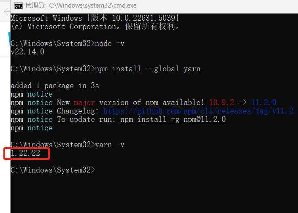Click the 'To update run:' text
The image size is (298, 213).
[x=86, y=119]
